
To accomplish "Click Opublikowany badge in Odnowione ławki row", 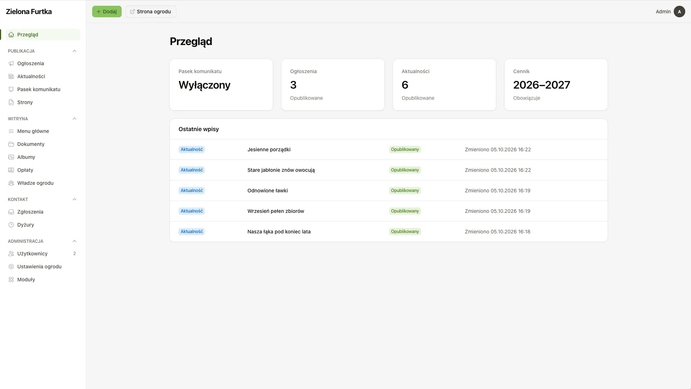I will click(x=405, y=191).
